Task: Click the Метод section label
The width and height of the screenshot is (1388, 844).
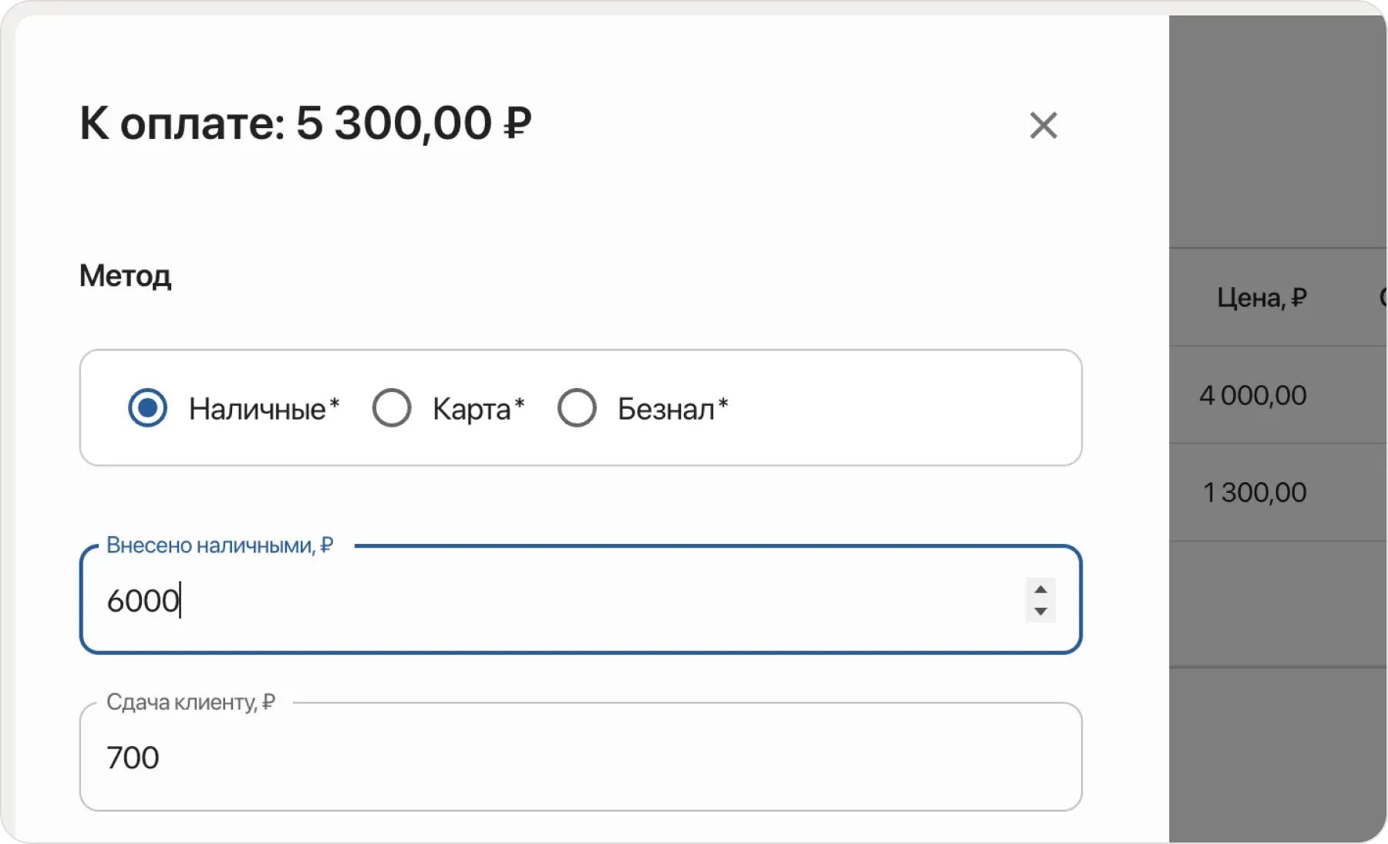Action: click(125, 276)
